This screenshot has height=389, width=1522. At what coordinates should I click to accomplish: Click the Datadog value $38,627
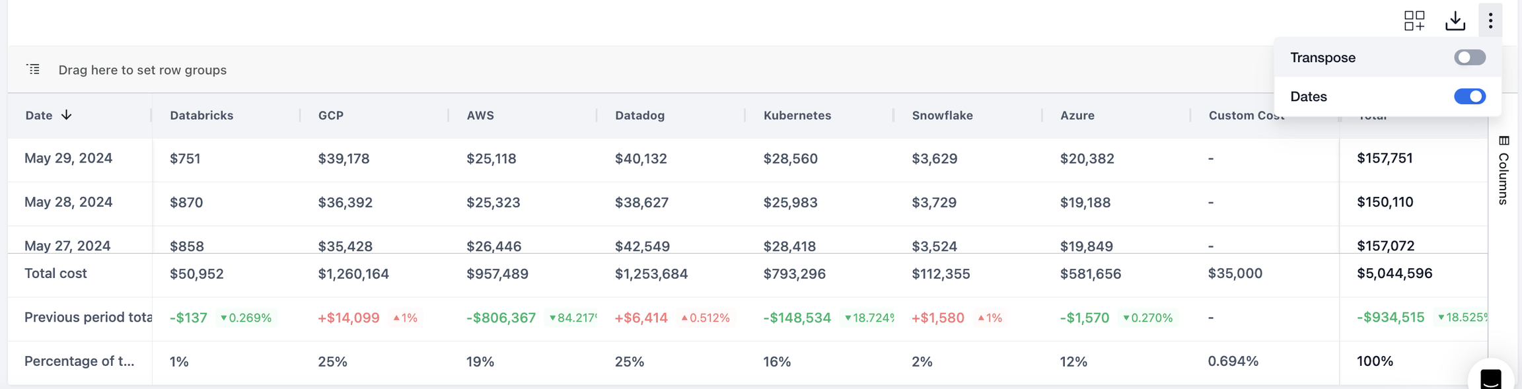(641, 202)
